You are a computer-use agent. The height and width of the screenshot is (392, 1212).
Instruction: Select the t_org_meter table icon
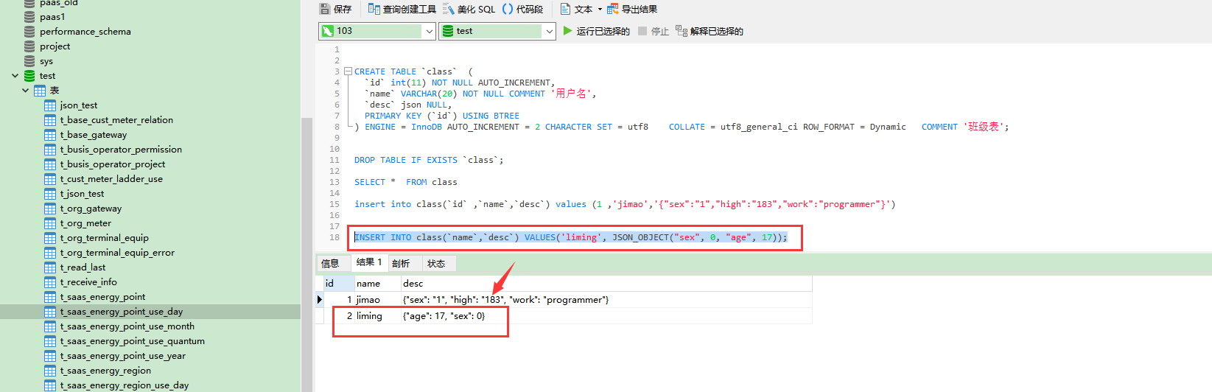tap(50, 223)
